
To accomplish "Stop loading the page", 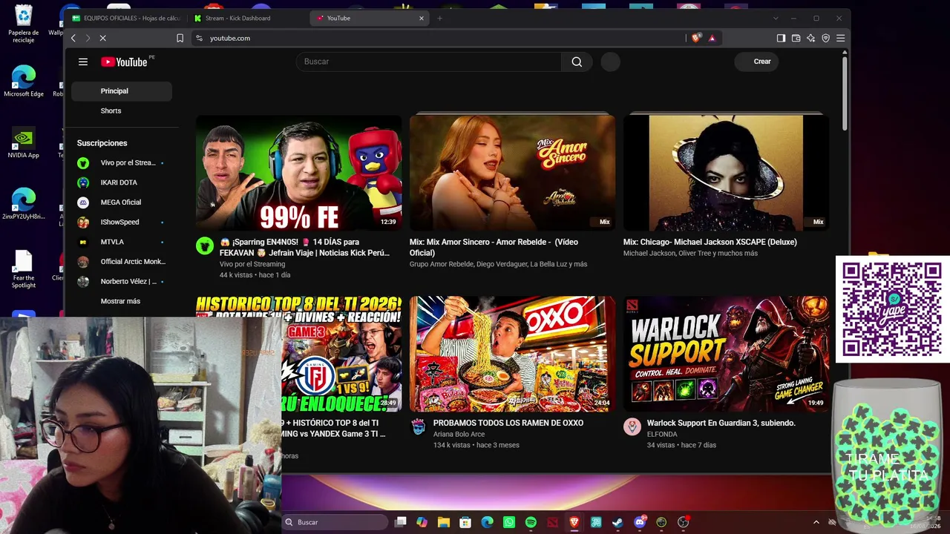I will [103, 38].
